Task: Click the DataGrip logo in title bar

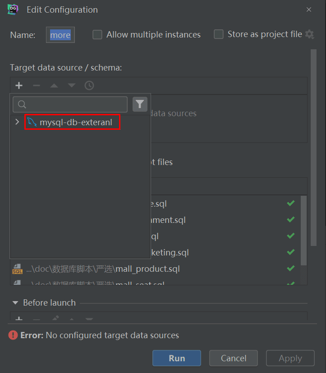Action: click(13, 9)
